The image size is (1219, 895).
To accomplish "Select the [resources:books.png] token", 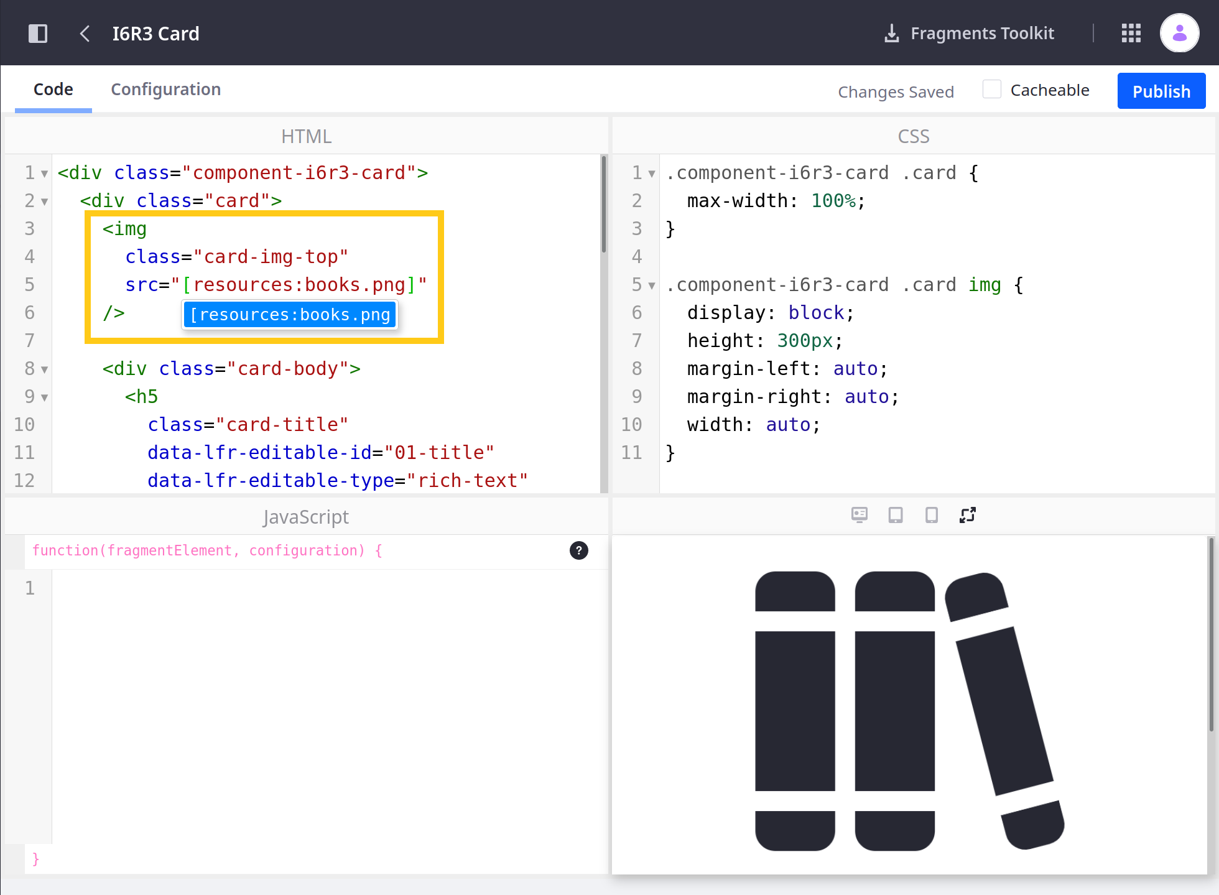I will click(290, 314).
